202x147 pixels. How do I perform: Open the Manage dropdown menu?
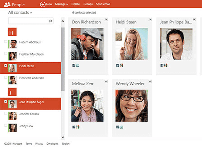(x=62, y=4)
